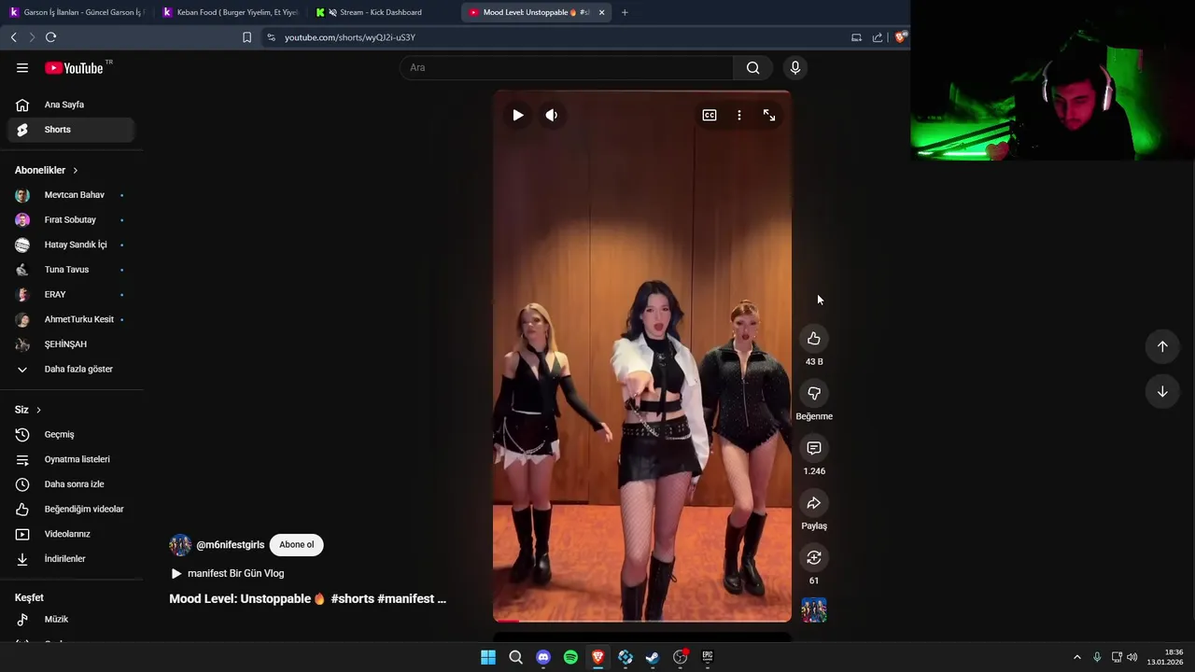Switch to Keban Food browser tab
Image resolution: width=1195 pixels, height=672 pixels.
231,12
